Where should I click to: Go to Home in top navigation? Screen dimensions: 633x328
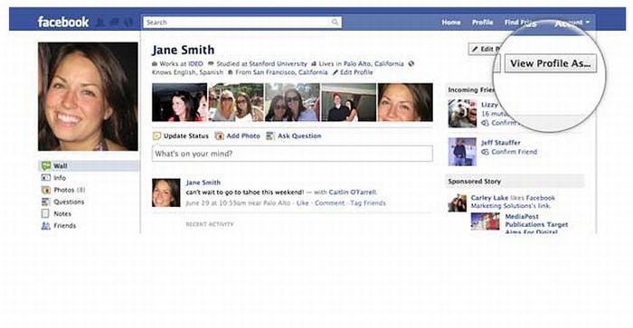click(451, 23)
